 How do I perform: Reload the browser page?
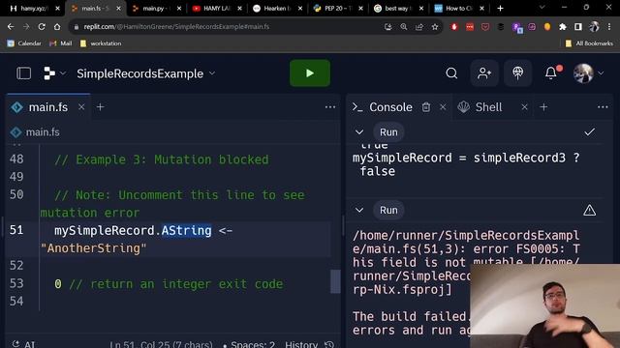pyautogui.click(x=42, y=27)
